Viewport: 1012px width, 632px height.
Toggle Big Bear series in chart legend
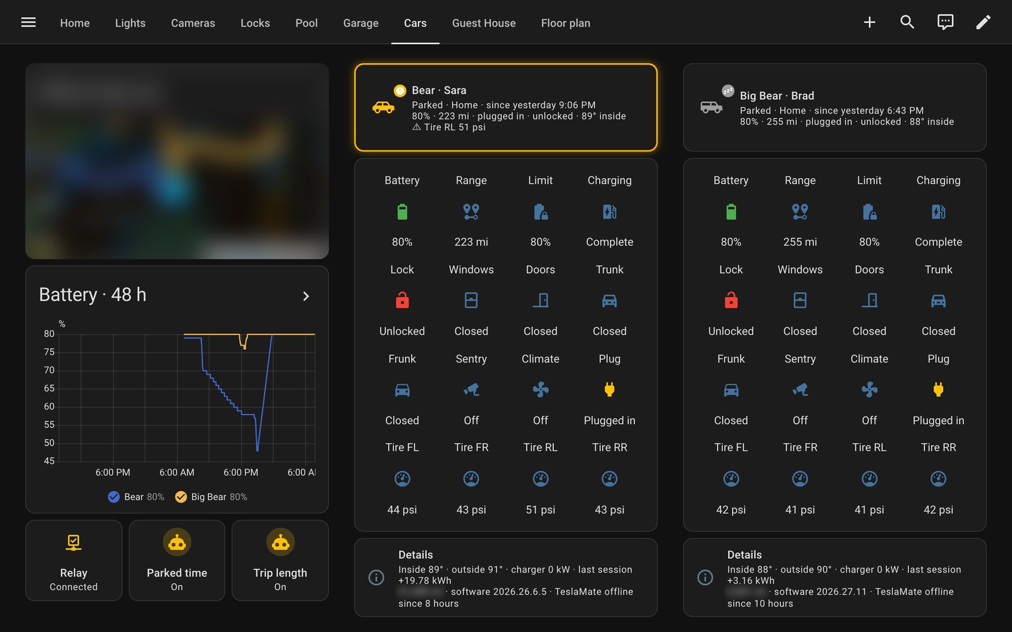(211, 497)
